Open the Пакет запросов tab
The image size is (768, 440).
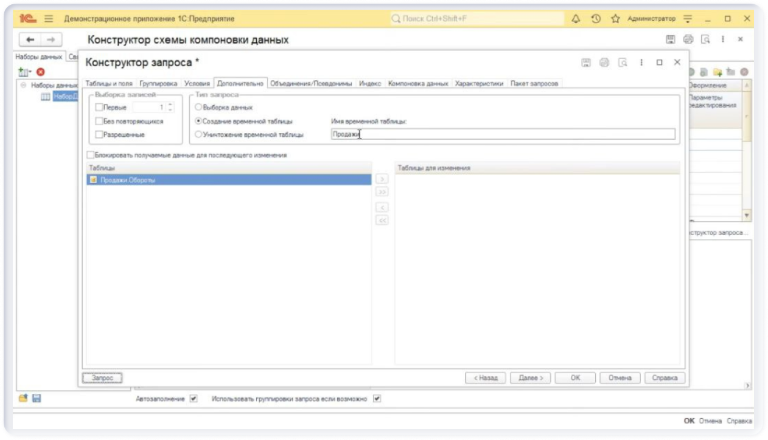coord(534,84)
